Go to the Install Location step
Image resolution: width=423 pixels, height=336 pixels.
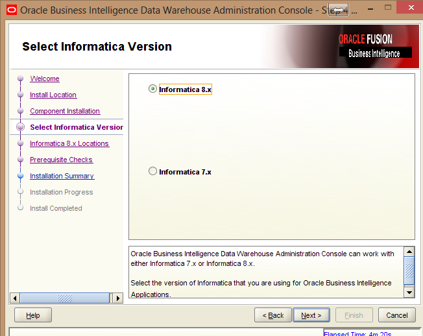tap(53, 95)
